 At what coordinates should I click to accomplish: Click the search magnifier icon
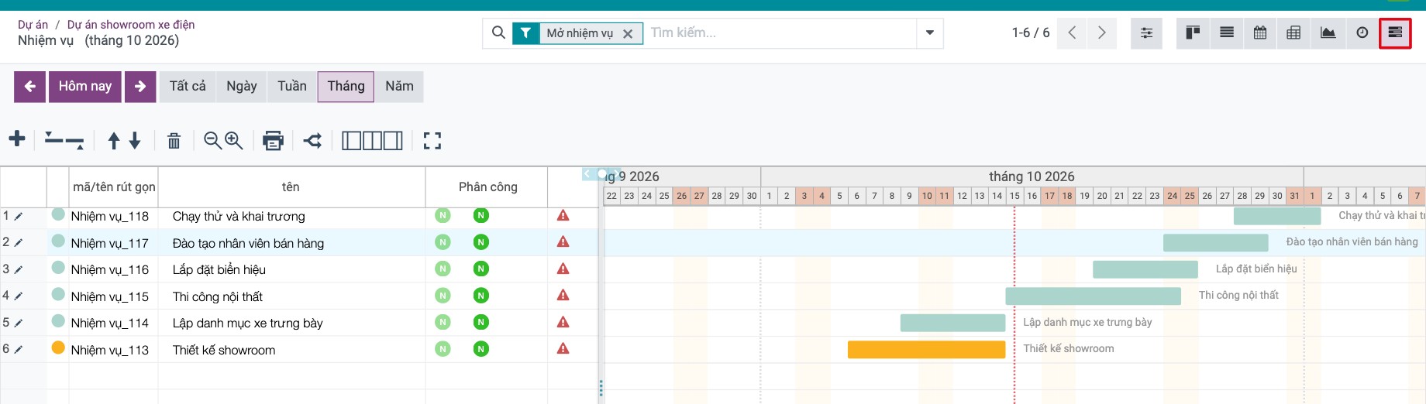pos(498,33)
